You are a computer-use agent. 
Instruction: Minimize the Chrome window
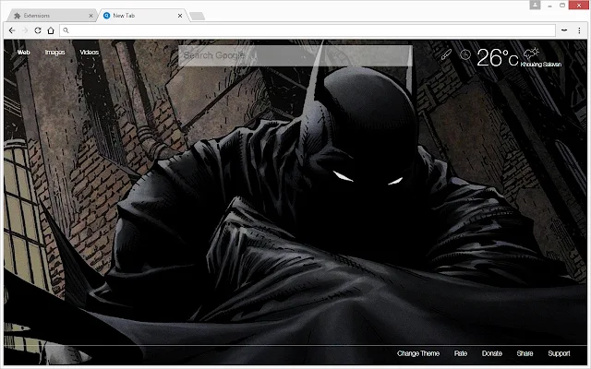pyautogui.click(x=549, y=6)
